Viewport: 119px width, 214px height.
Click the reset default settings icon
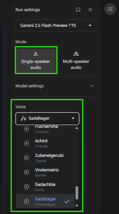(78, 10)
